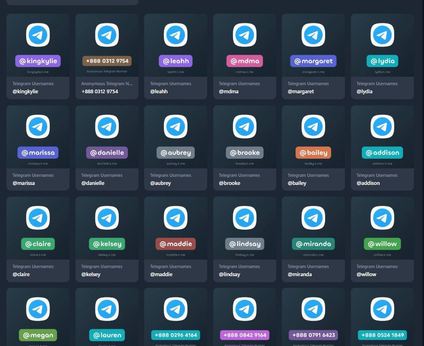The width and height of the screenshot is (424, 346).
Task: Select the green @willow username badge
Action: point(382,244)
